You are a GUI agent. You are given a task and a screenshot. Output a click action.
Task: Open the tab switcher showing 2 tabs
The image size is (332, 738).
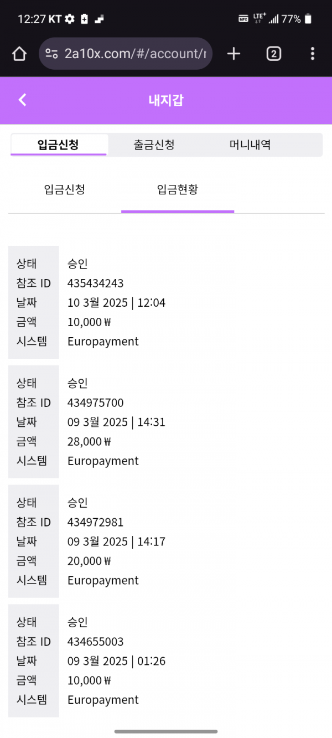coord(273,54)
